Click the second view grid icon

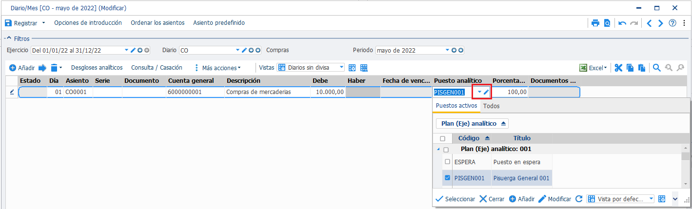(x=364, y=68)
